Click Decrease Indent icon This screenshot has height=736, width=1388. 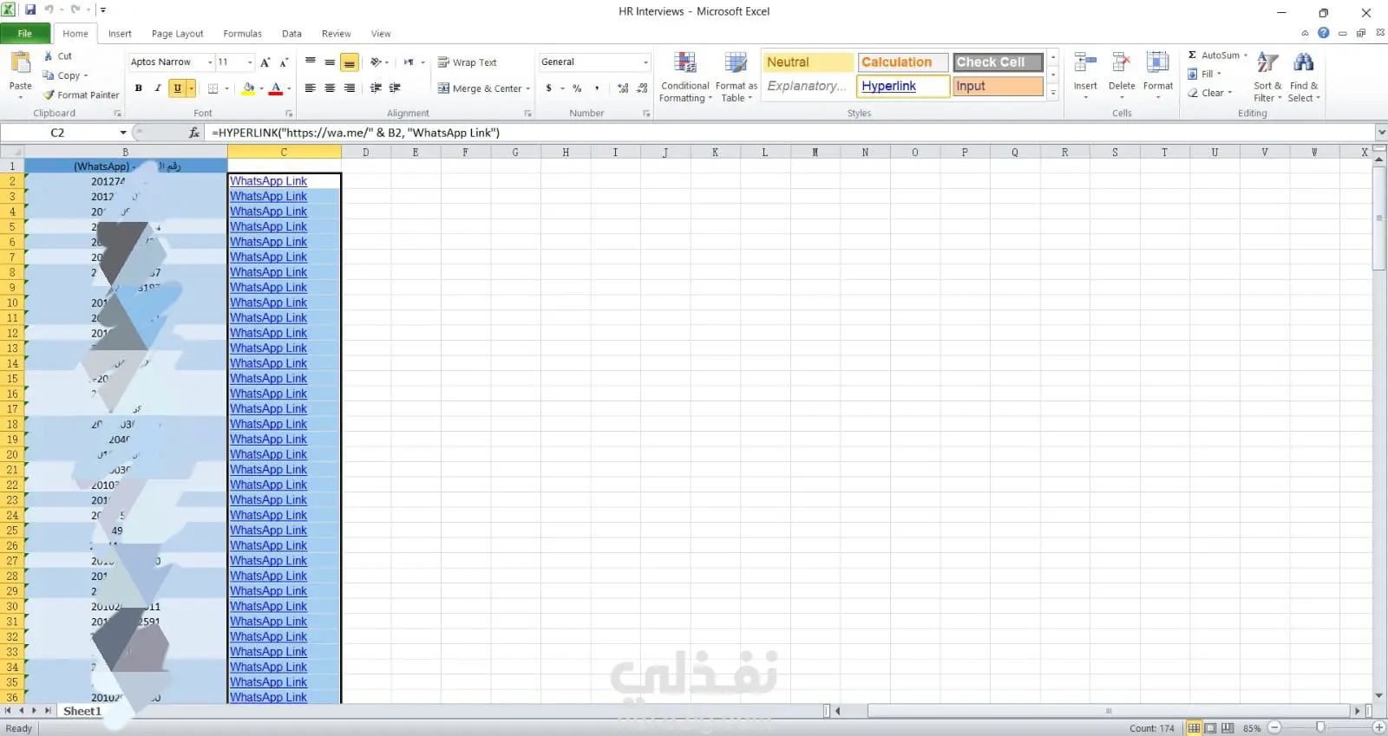pyautogui.click(x=376, y=88)
